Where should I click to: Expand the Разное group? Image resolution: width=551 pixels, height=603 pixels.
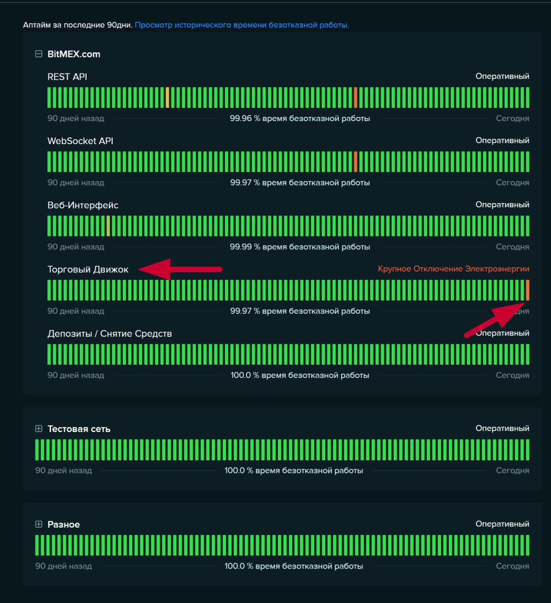(39, 524)
